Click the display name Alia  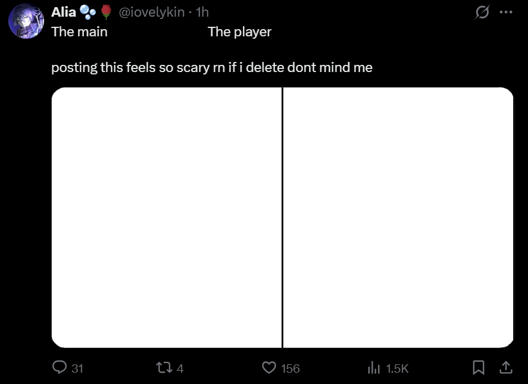[x=64, y=12]
